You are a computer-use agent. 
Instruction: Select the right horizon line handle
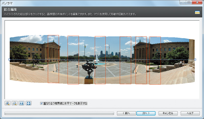(195, 59)
